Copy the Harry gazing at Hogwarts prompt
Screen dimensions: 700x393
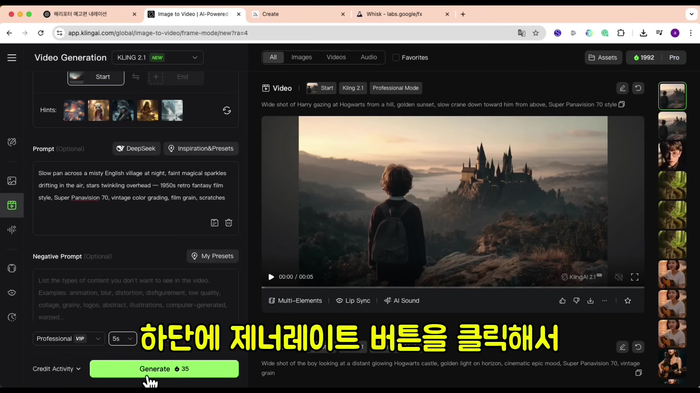coord(622,104)
